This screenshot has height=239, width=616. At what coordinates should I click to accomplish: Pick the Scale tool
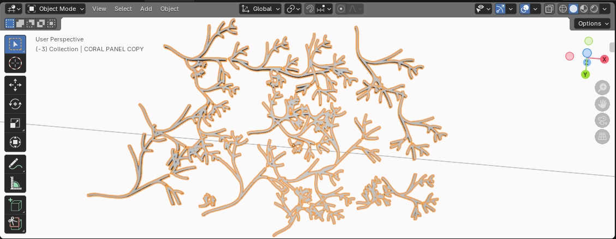pos(15,124)
